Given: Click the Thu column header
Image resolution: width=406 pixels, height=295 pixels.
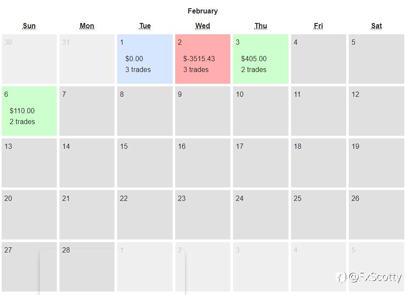Looking at the screenshot, I should click(x=261, y=26).
